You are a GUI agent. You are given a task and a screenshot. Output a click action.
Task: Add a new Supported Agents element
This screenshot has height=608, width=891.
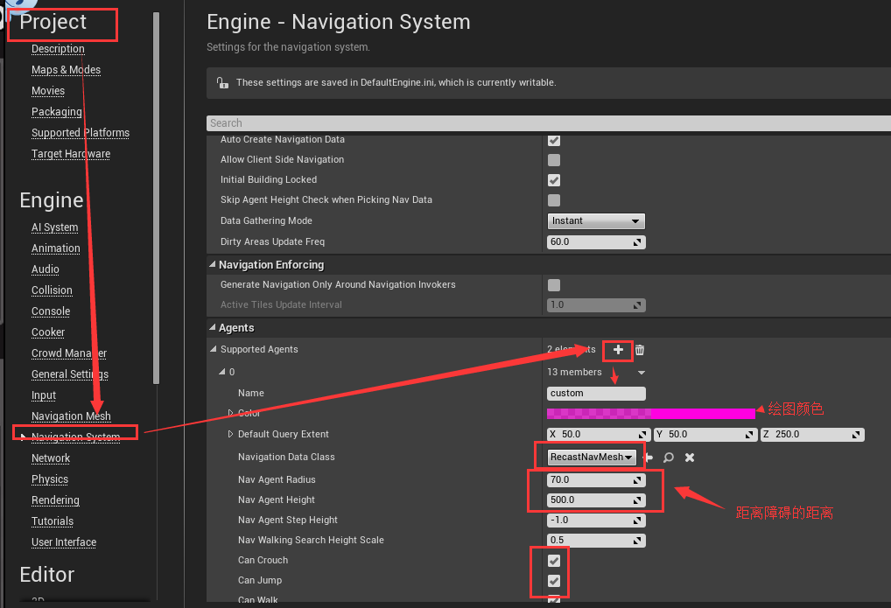pyautogui.click(x=618, y=349)
